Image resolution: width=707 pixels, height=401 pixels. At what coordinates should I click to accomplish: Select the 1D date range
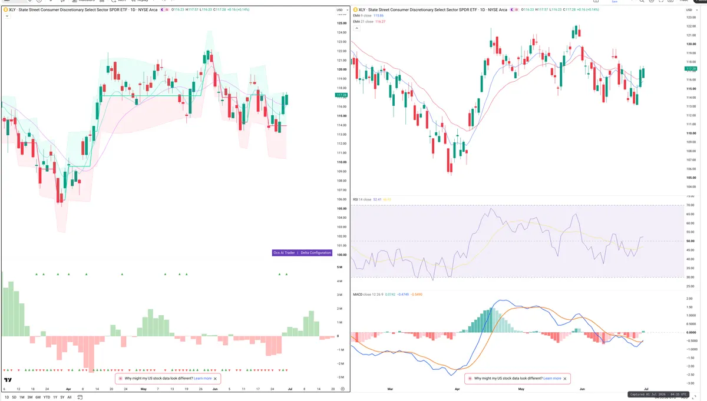(x=6, y=397)
